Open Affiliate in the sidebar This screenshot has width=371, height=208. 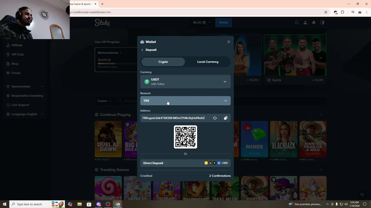point(17,45)
